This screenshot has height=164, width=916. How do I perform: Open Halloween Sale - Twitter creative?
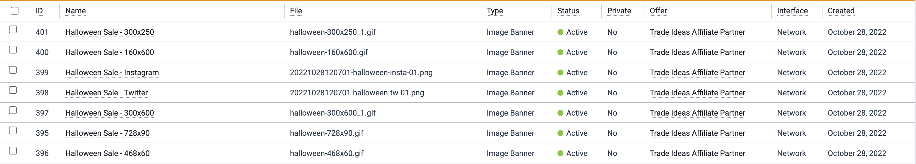(107, 93)
